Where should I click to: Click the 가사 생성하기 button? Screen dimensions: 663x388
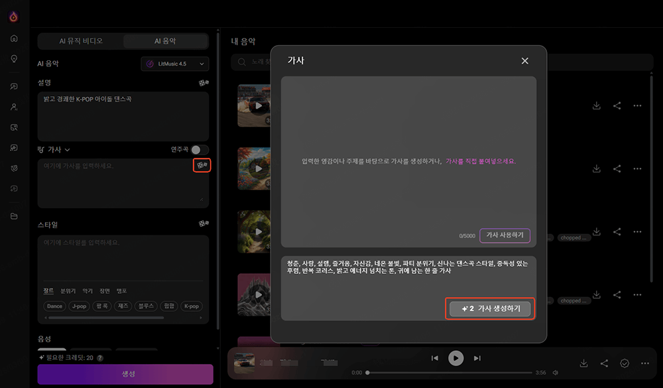pyautogui.click(x=490, y=308)
